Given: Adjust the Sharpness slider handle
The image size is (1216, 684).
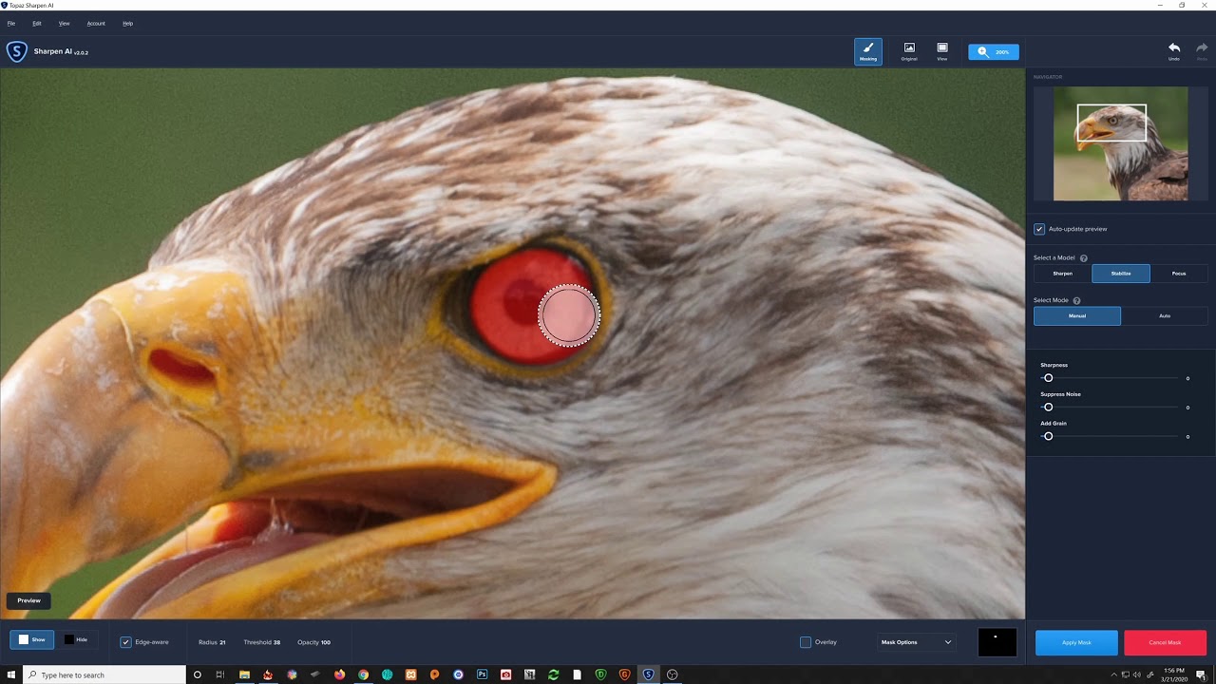Looking at the screenshot, I should pyautogui.click(x=1049, y=378).
